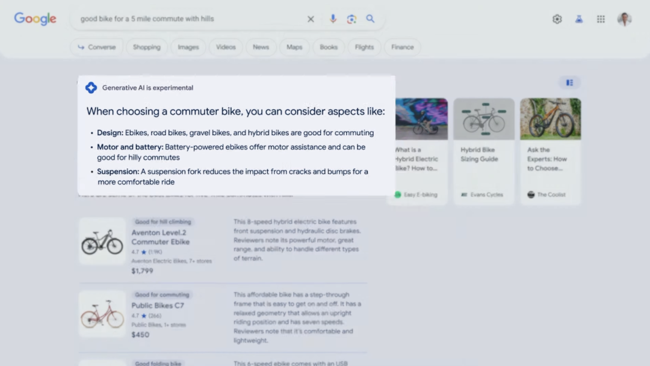
Task: Open Search Labs flask icon
Action: click(578, 19)
